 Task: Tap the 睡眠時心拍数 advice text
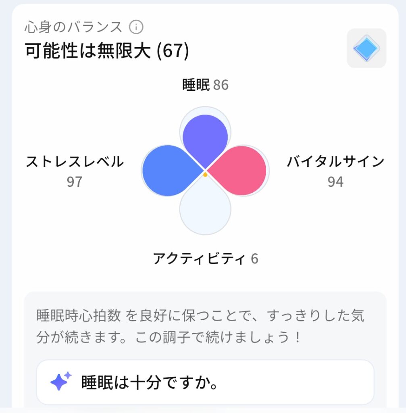[x=200, y=315]
